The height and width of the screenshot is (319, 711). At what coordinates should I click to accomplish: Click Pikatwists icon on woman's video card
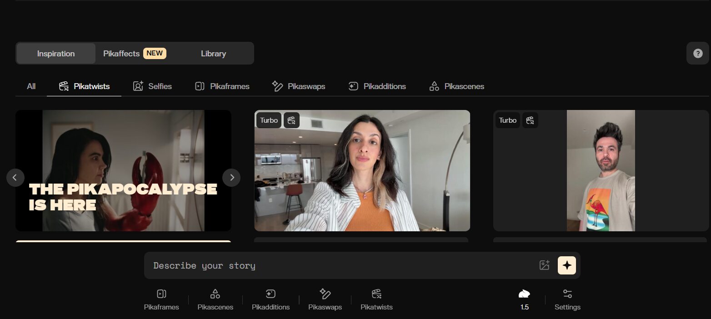[291, 120]
